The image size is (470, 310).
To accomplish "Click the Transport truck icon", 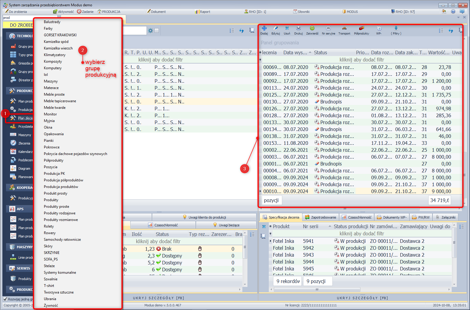I will (x=344, y=28).
